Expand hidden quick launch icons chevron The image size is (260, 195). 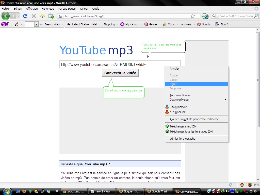pos(57,191)
